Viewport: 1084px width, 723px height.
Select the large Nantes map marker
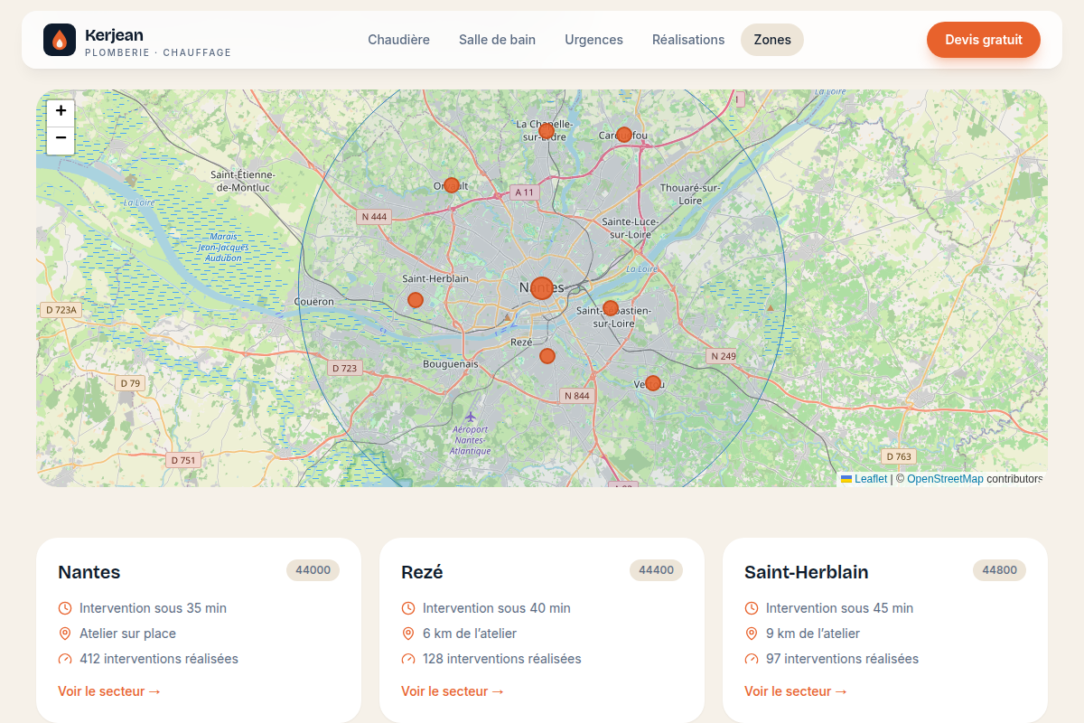click(x=542, y=288)
